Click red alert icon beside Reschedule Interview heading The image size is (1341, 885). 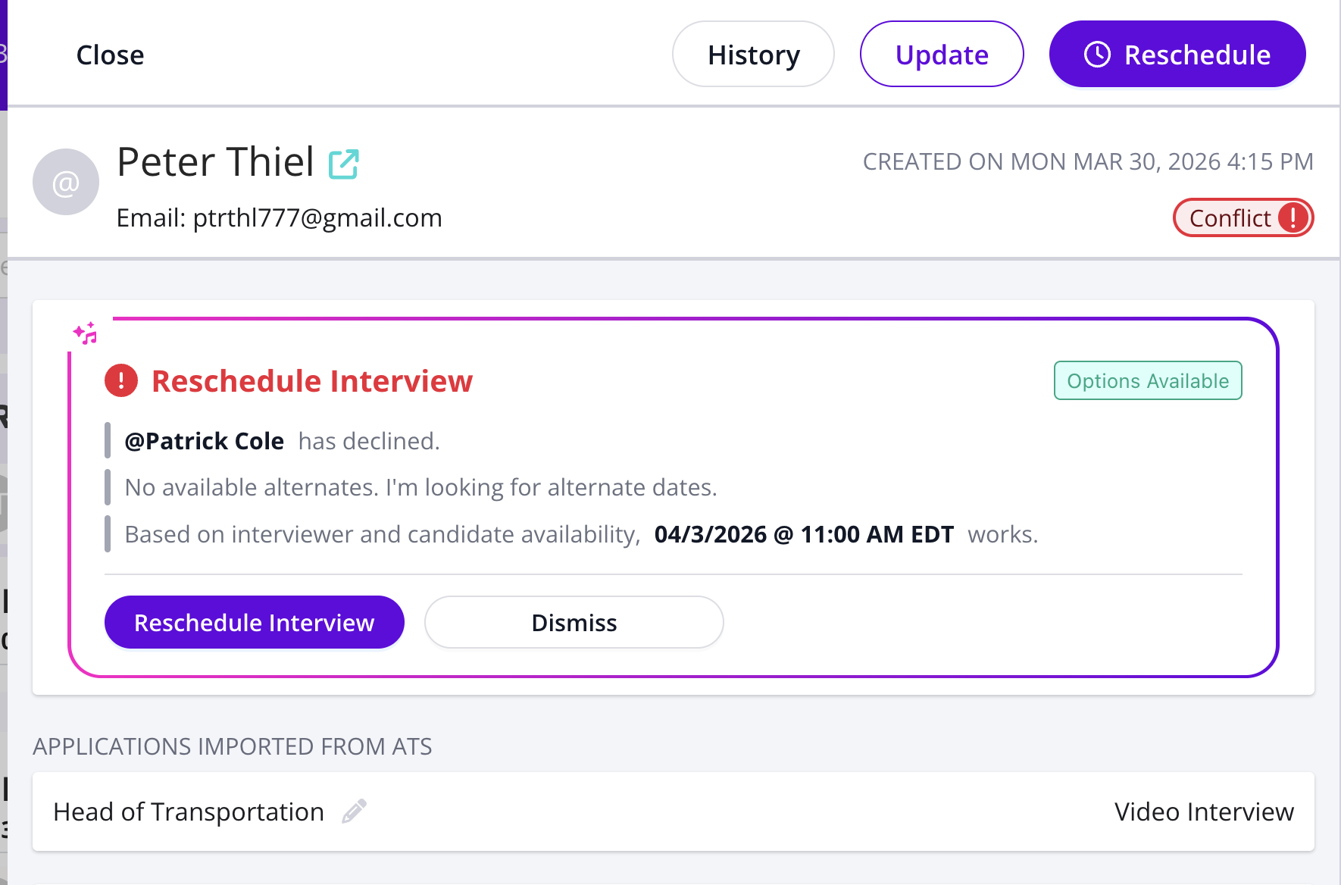(x=121, y=380)
